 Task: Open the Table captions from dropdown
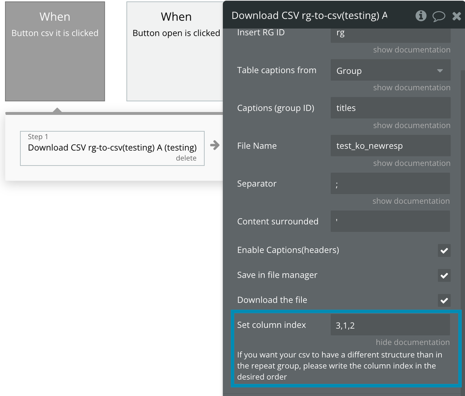pos(390,71)
